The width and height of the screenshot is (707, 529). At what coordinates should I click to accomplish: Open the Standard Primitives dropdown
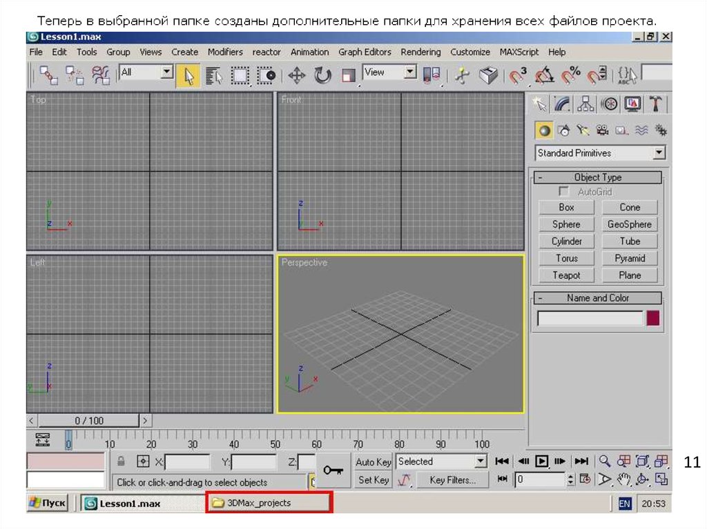coord(659,153)
